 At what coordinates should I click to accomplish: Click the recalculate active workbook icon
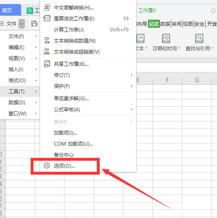coord(47,19)
